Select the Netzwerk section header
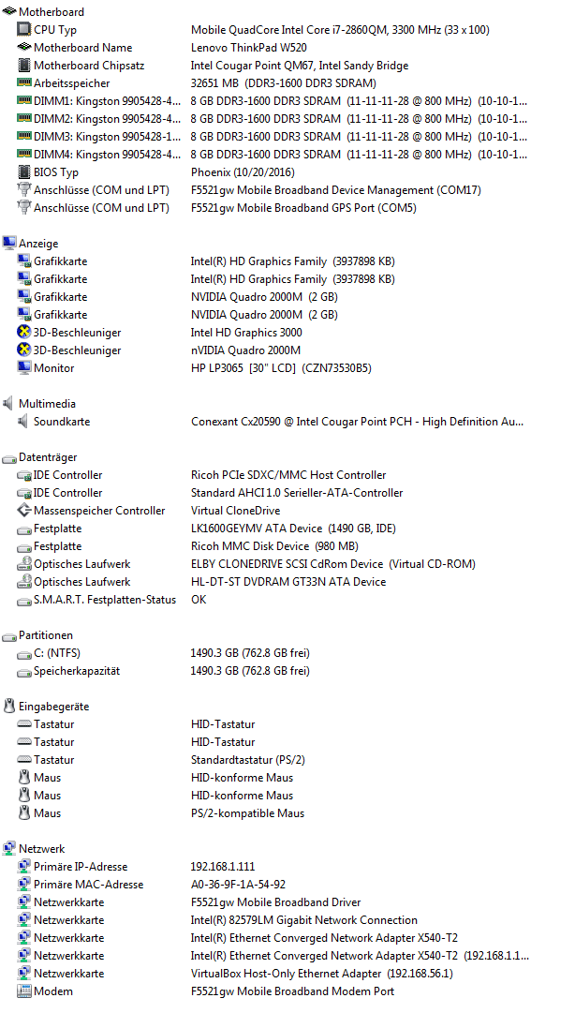575x1013 pixels. pos(42,849)
